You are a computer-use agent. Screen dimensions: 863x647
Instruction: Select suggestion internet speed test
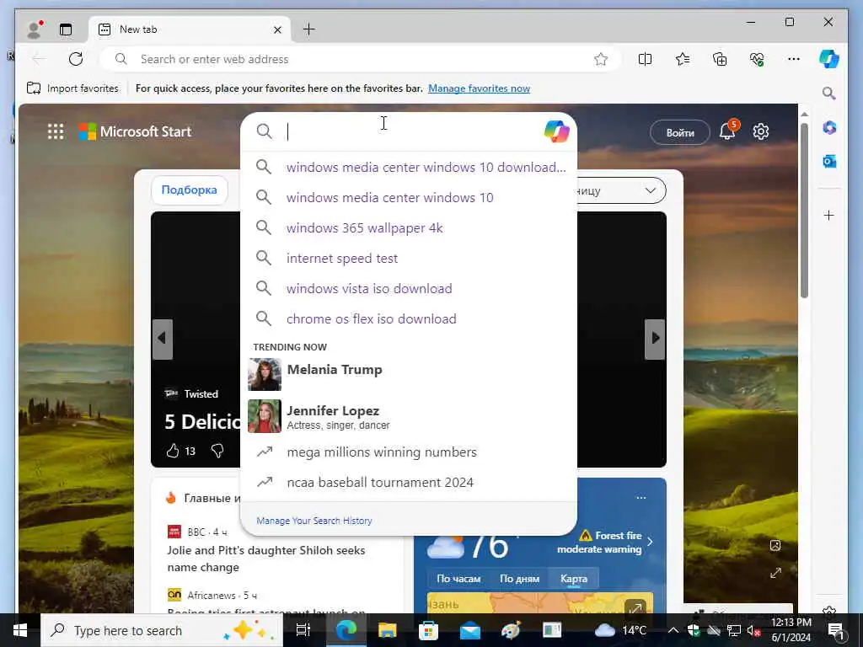coord(409,258)
